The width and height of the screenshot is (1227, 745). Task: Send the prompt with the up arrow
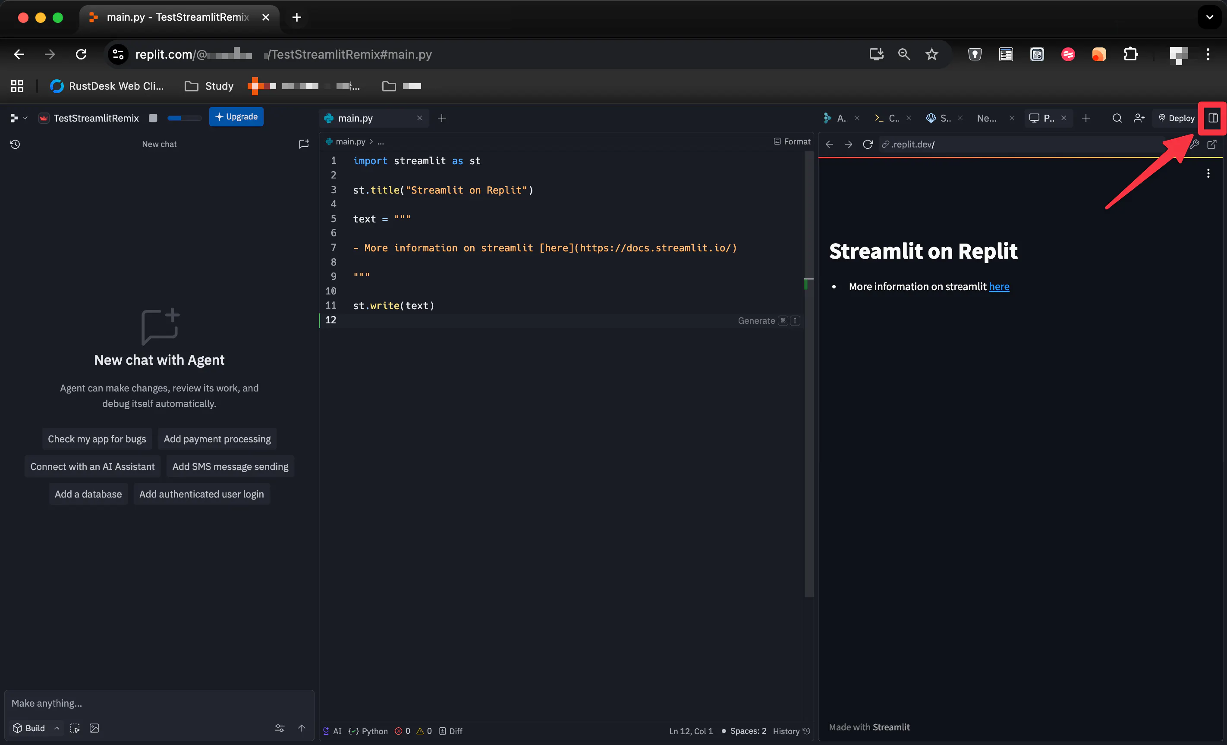(302, 728)
